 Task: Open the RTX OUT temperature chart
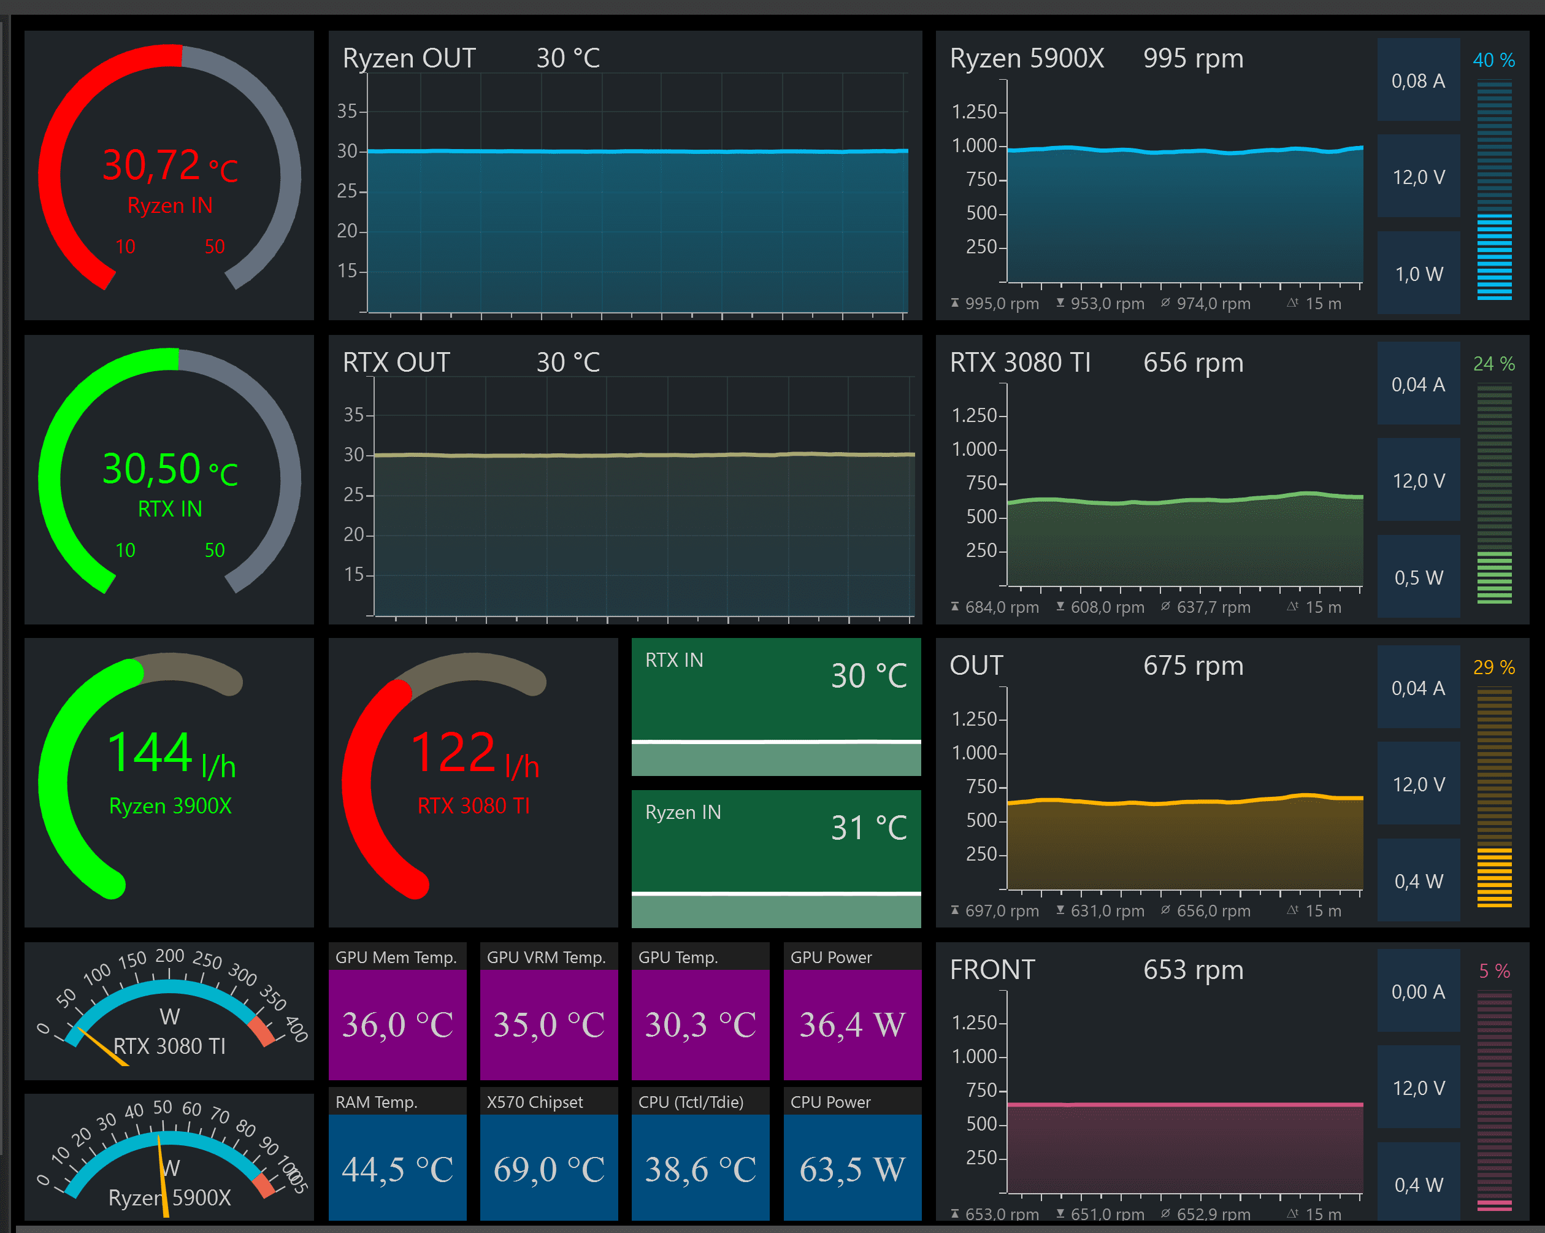click(625, 479)
